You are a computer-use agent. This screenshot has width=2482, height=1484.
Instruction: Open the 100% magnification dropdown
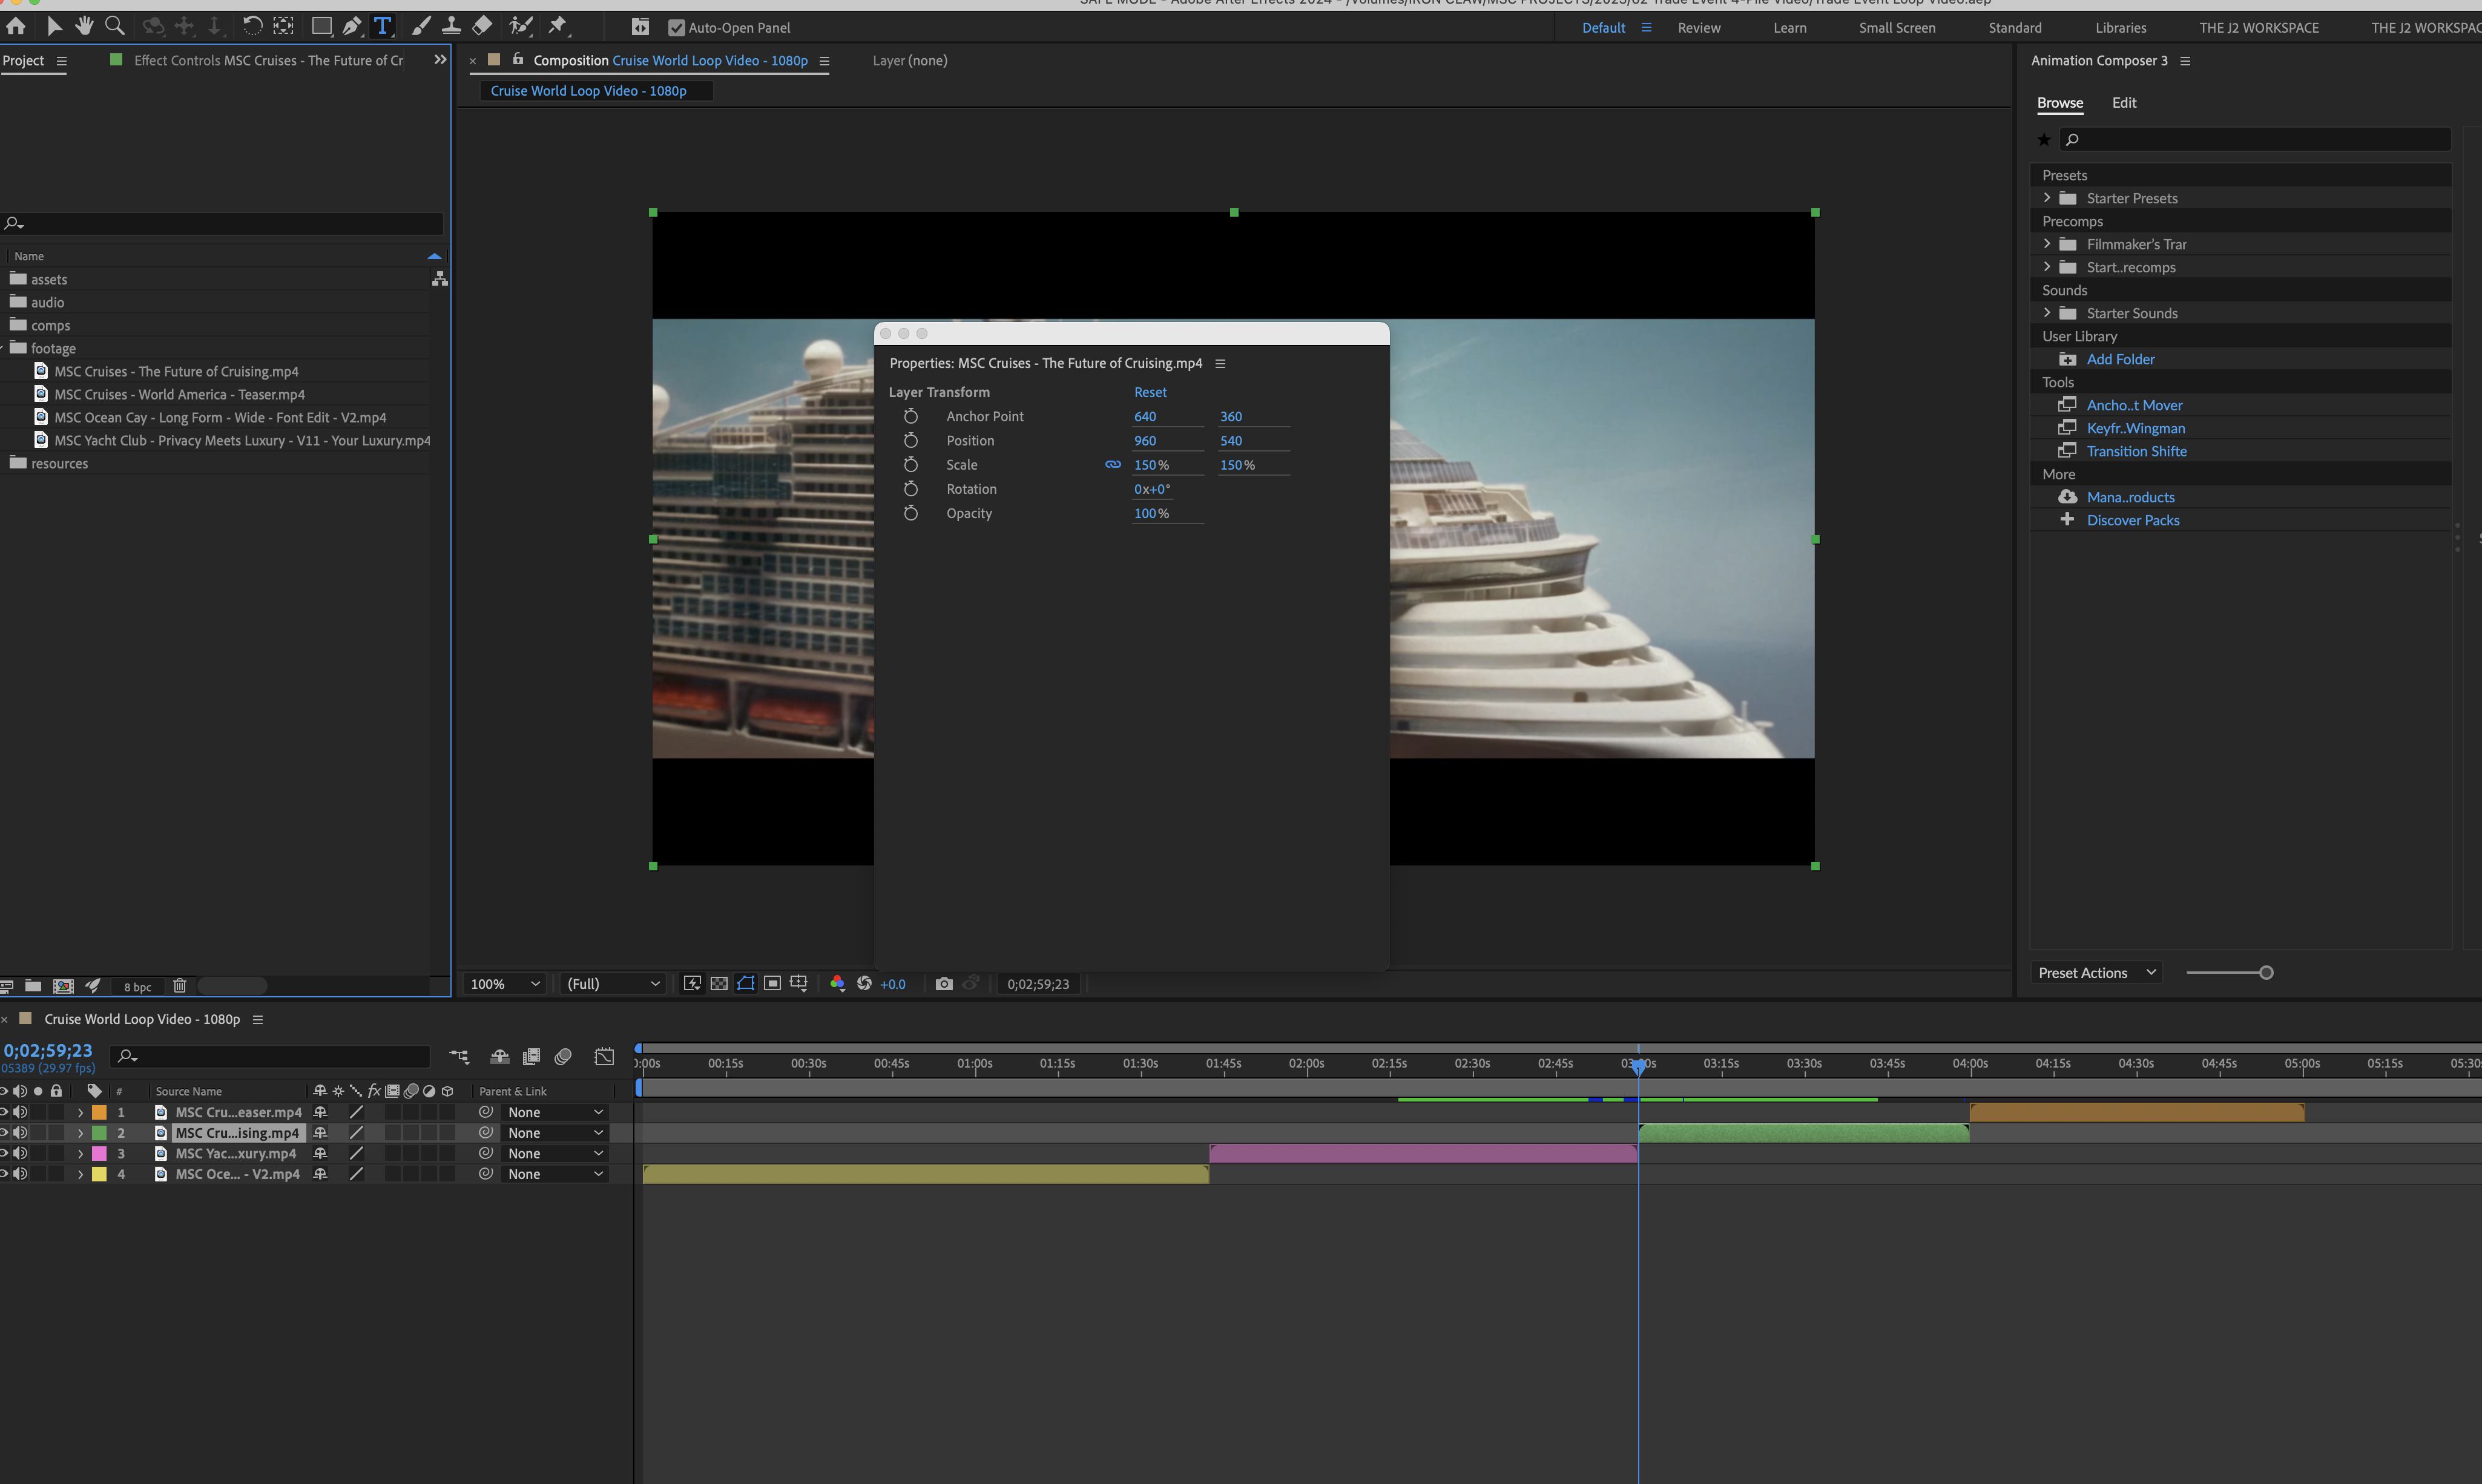pos(505,984)
